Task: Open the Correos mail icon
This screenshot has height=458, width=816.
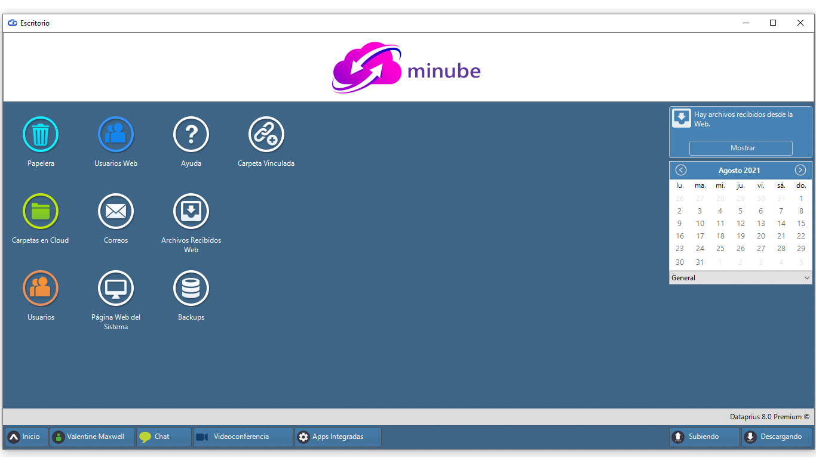Action: 116,211
